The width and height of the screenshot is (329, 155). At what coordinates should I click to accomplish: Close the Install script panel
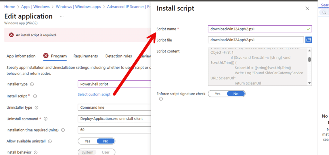click(307, 9)
